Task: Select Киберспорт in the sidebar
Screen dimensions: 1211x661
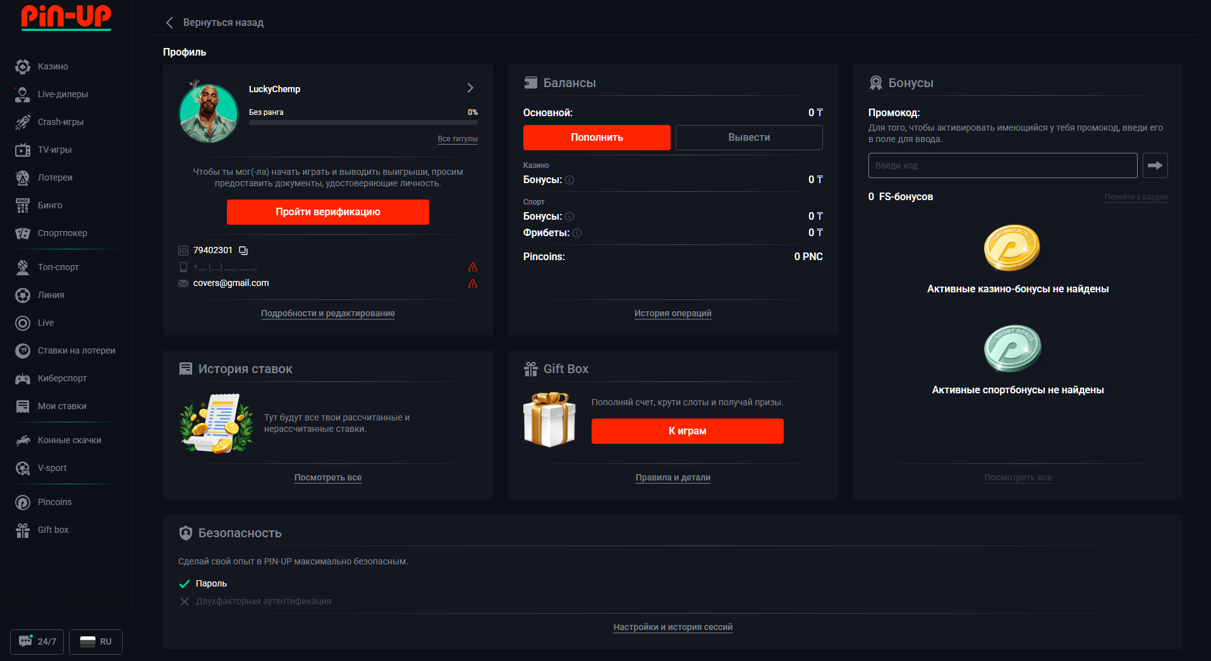Action: (x=62, y=378)
